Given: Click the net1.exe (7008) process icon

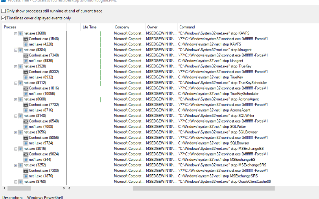Looking at the screenshot, I should point(26,127).
